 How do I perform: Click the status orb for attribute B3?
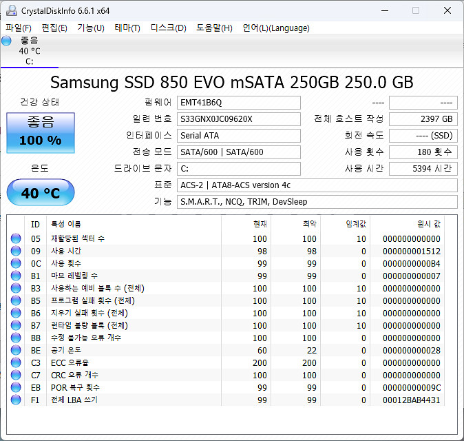[16, 288]
